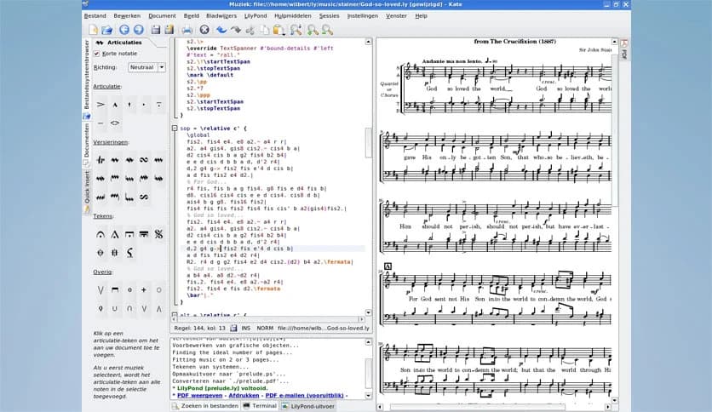Screen dimensions: 712x412
Task: Collapse the 'sop = \relative c'' code fold
Action: pyautogui.click(x=175, y=129)
